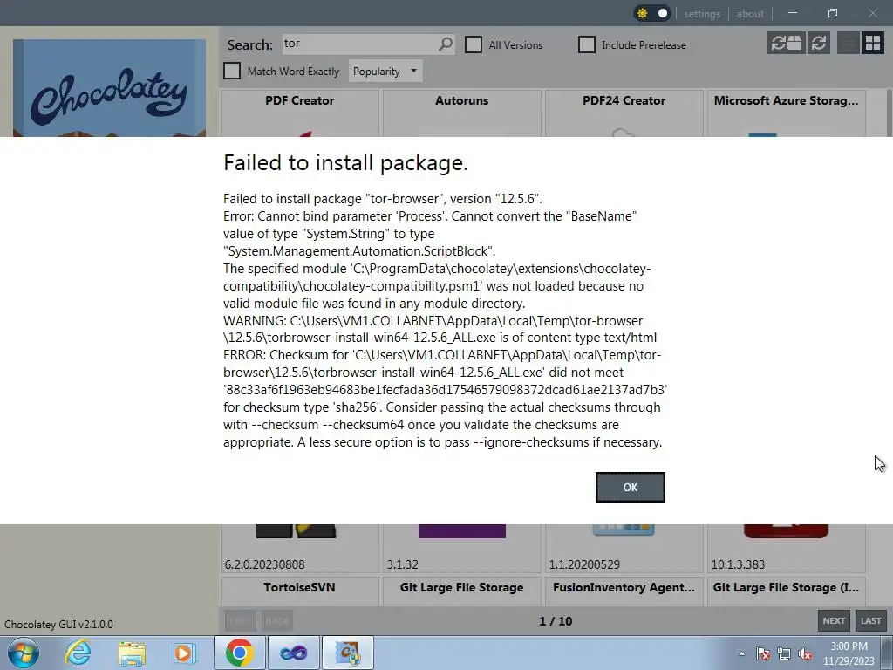Viewport: 893px width, 670px height.
Task: Select the TortoiseSVN package title
Action: pos(300,587)
